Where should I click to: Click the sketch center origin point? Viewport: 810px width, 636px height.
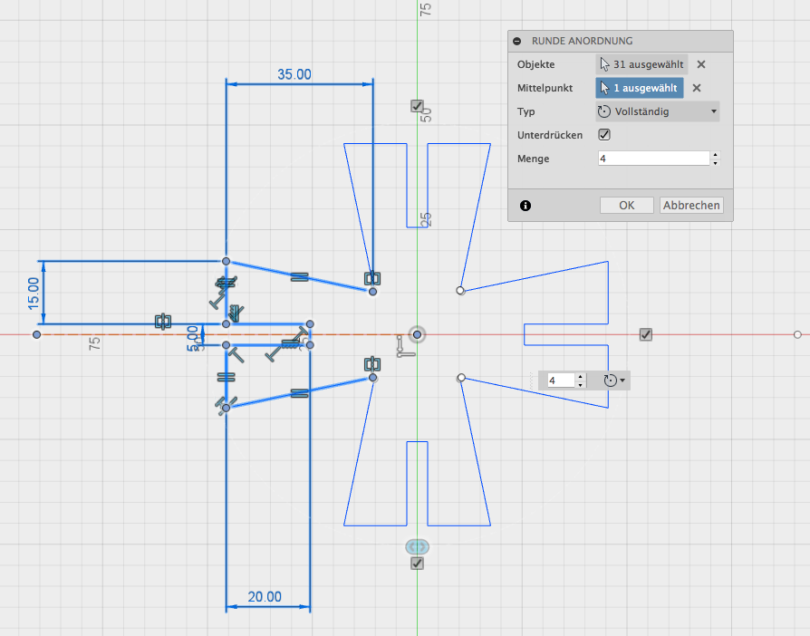tap(418, 335)
